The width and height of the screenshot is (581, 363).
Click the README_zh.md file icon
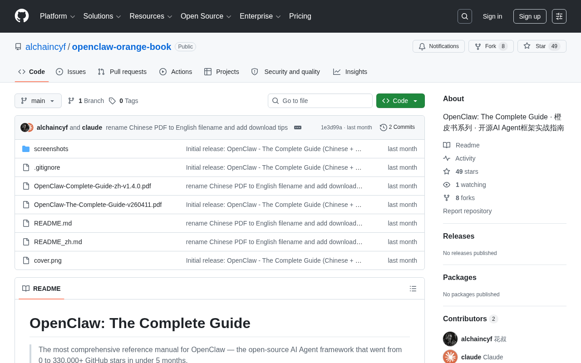(26, 242)
